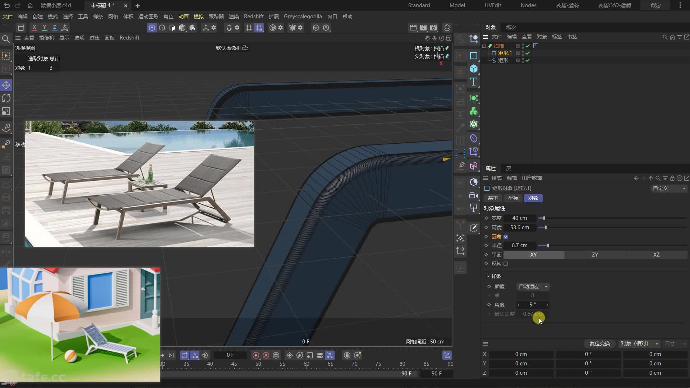Select the ZY plane option

point(595,255)
